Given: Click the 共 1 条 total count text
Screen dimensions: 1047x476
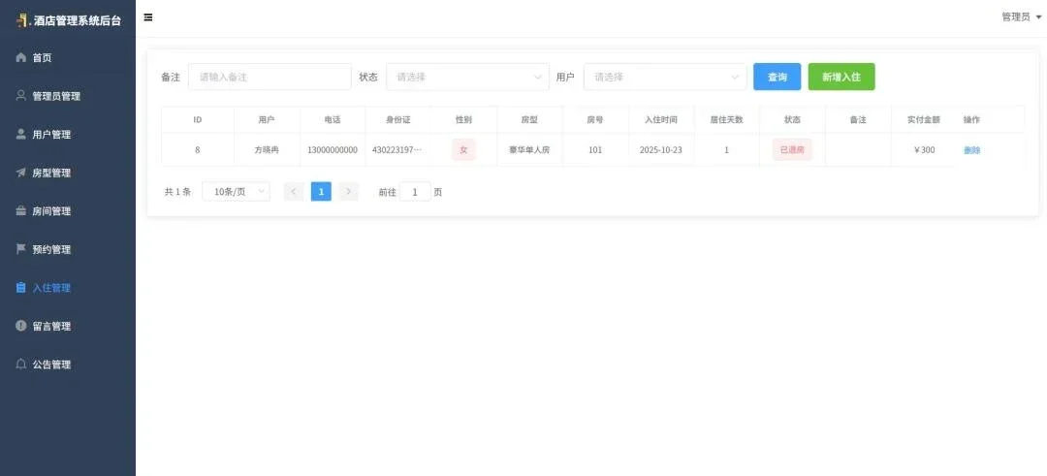Looking at the screenshot, I should [177, 192].
